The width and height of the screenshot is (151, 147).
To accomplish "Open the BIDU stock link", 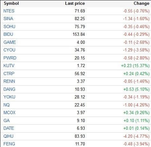I will click(x=8, y=34).
